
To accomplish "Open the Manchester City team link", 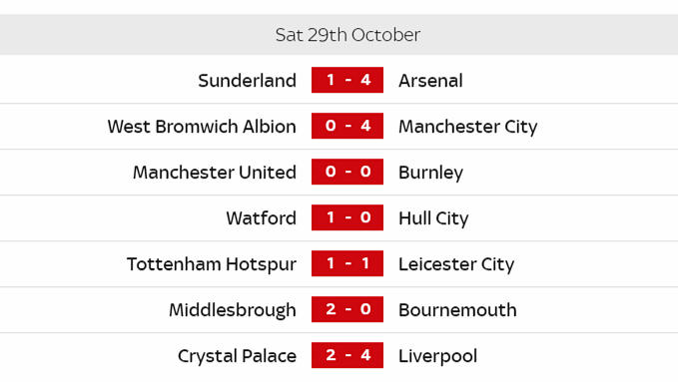I will pyautogui.click(x=468, y=127).
